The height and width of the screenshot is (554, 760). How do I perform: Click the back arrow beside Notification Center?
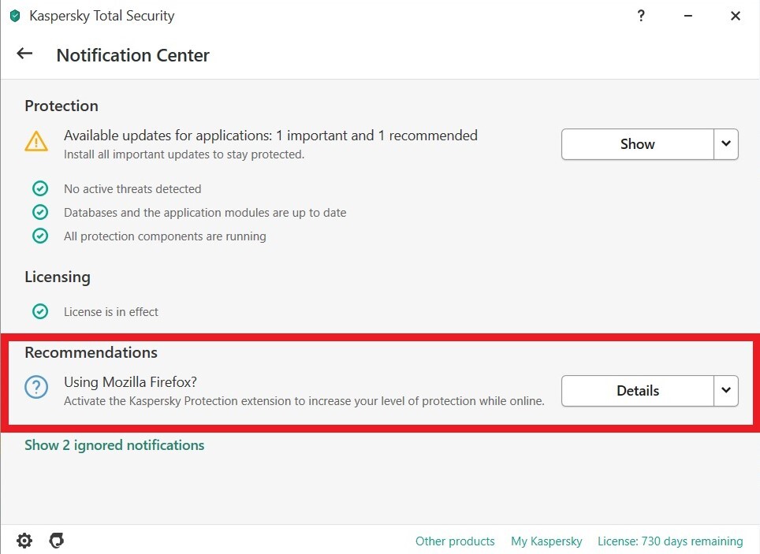pyautogui.click(x=24, y=54)
